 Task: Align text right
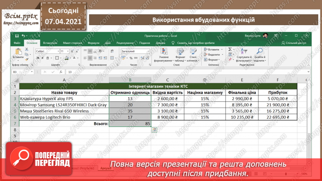pos(95,58)
